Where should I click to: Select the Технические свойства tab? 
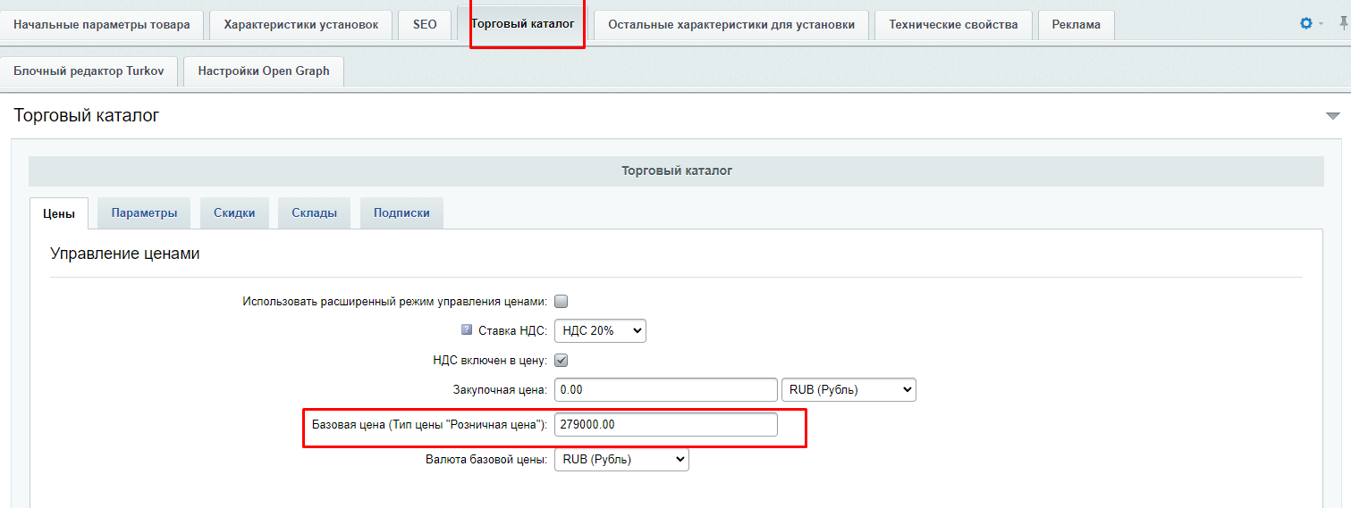[x=953, y=25]
